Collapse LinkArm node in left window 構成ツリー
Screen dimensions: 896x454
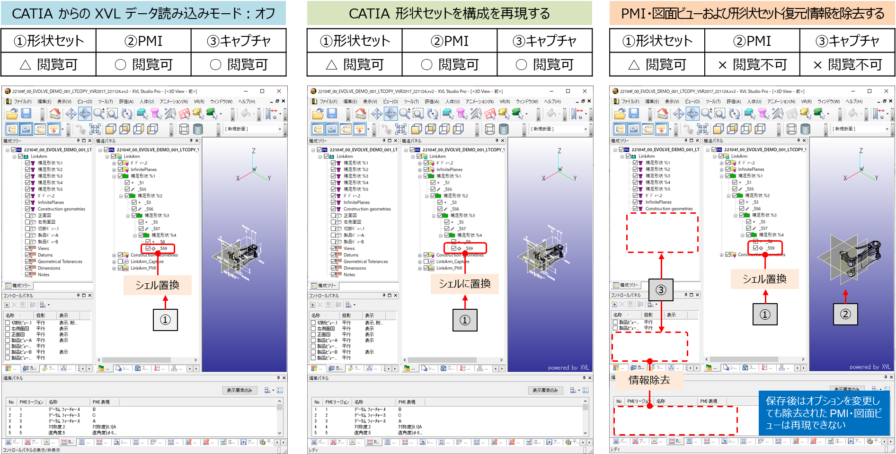tap(14, 157)
